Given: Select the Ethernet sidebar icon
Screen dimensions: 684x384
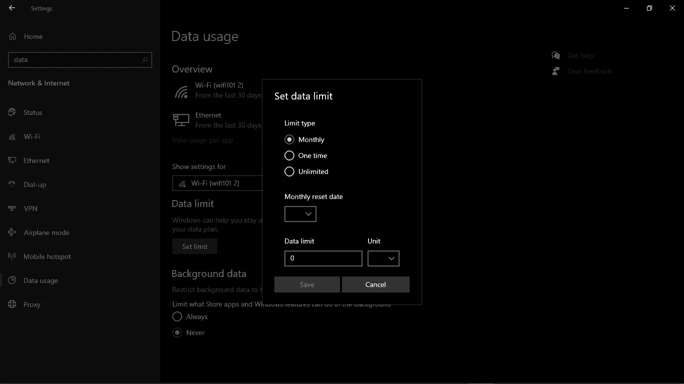Looking at the screenshot, I should pos(13,160).
